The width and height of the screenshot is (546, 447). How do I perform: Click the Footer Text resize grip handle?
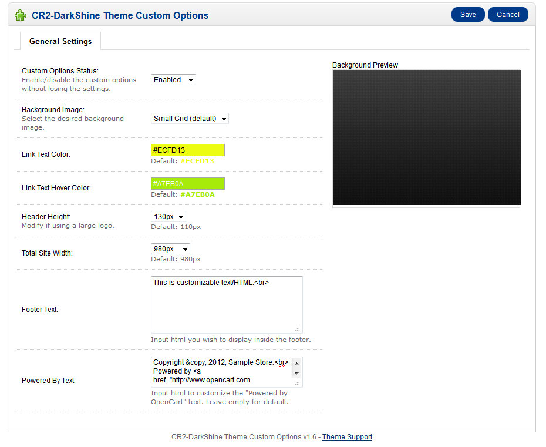pyautogui.click(x=298, y=328)
